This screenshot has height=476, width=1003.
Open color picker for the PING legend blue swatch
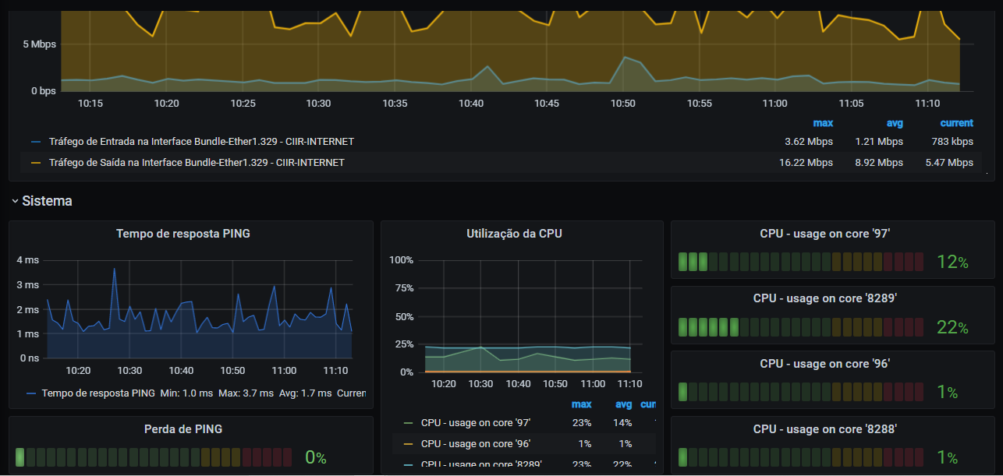[x=31, y=394]
